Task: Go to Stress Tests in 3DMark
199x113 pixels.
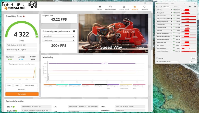Action: click(x=124, y=8)
